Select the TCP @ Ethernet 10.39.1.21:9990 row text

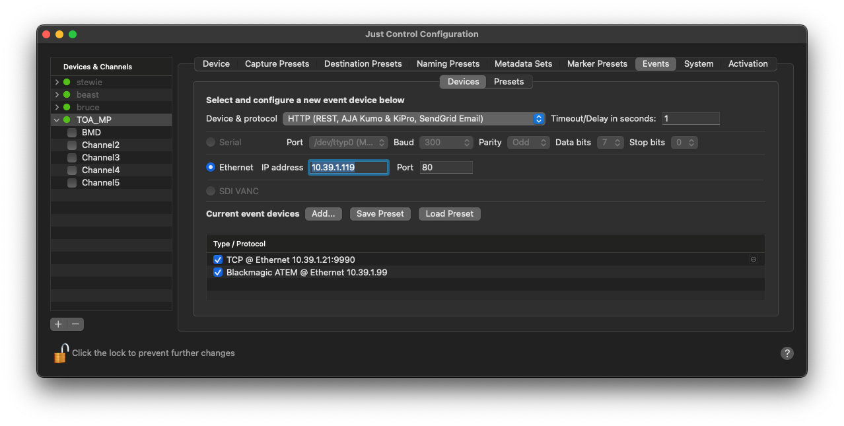[x=291, y=260]
